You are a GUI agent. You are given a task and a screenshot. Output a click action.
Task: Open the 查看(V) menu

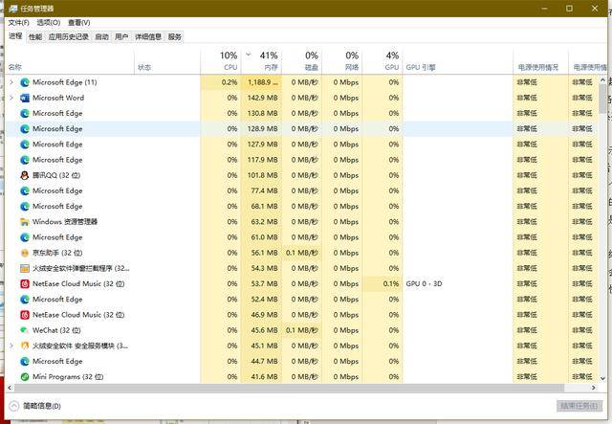[x=78, y=23]
